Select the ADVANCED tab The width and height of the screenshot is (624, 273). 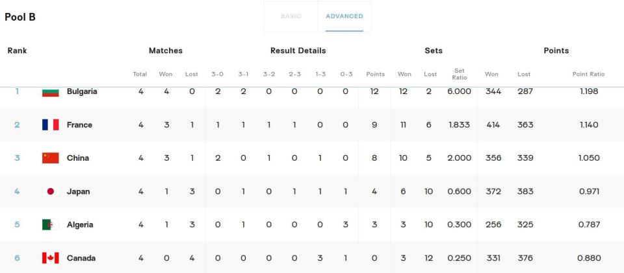[344, 16]
